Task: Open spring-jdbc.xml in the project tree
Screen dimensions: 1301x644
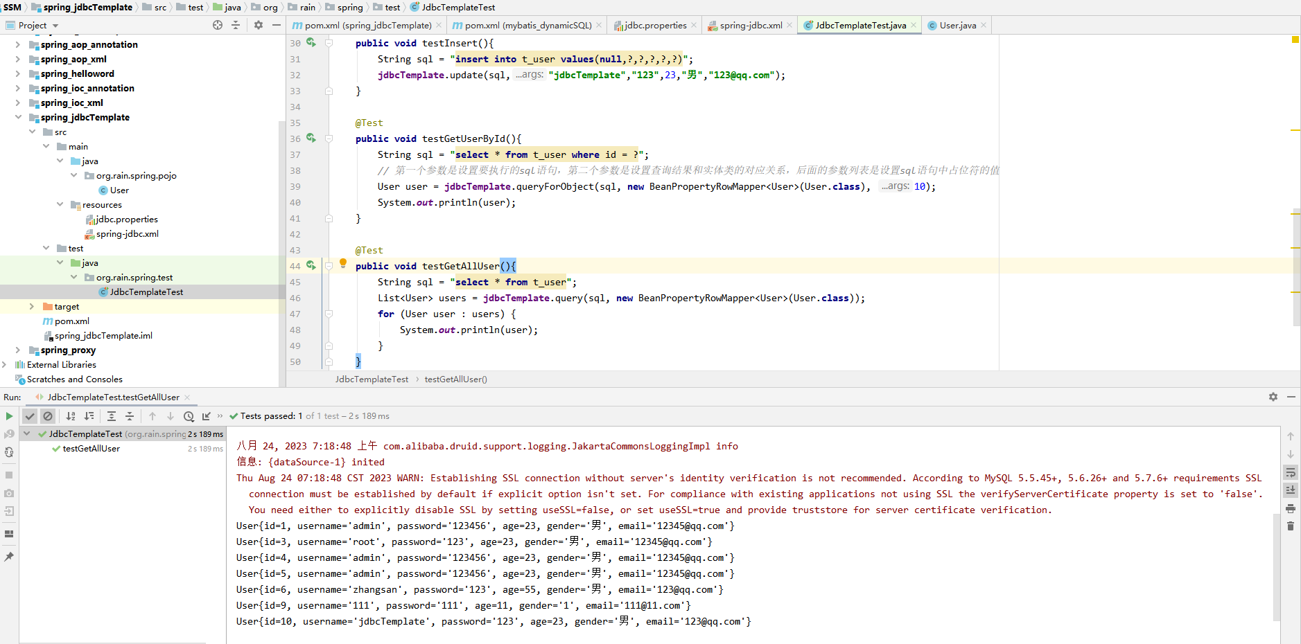Action: [128, 233]
